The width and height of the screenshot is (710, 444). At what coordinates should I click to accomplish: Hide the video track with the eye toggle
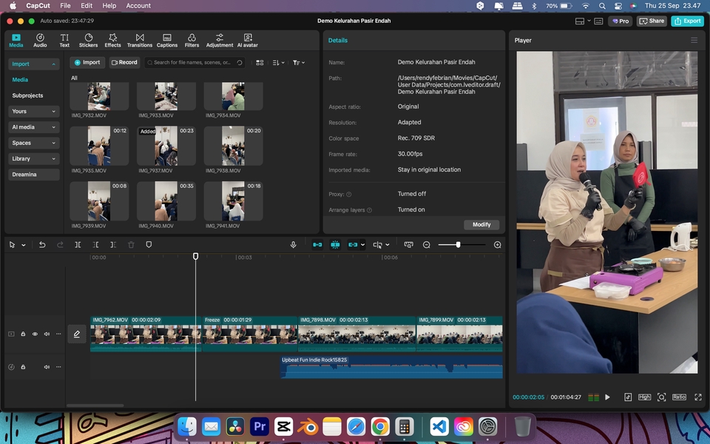(35, 334)
